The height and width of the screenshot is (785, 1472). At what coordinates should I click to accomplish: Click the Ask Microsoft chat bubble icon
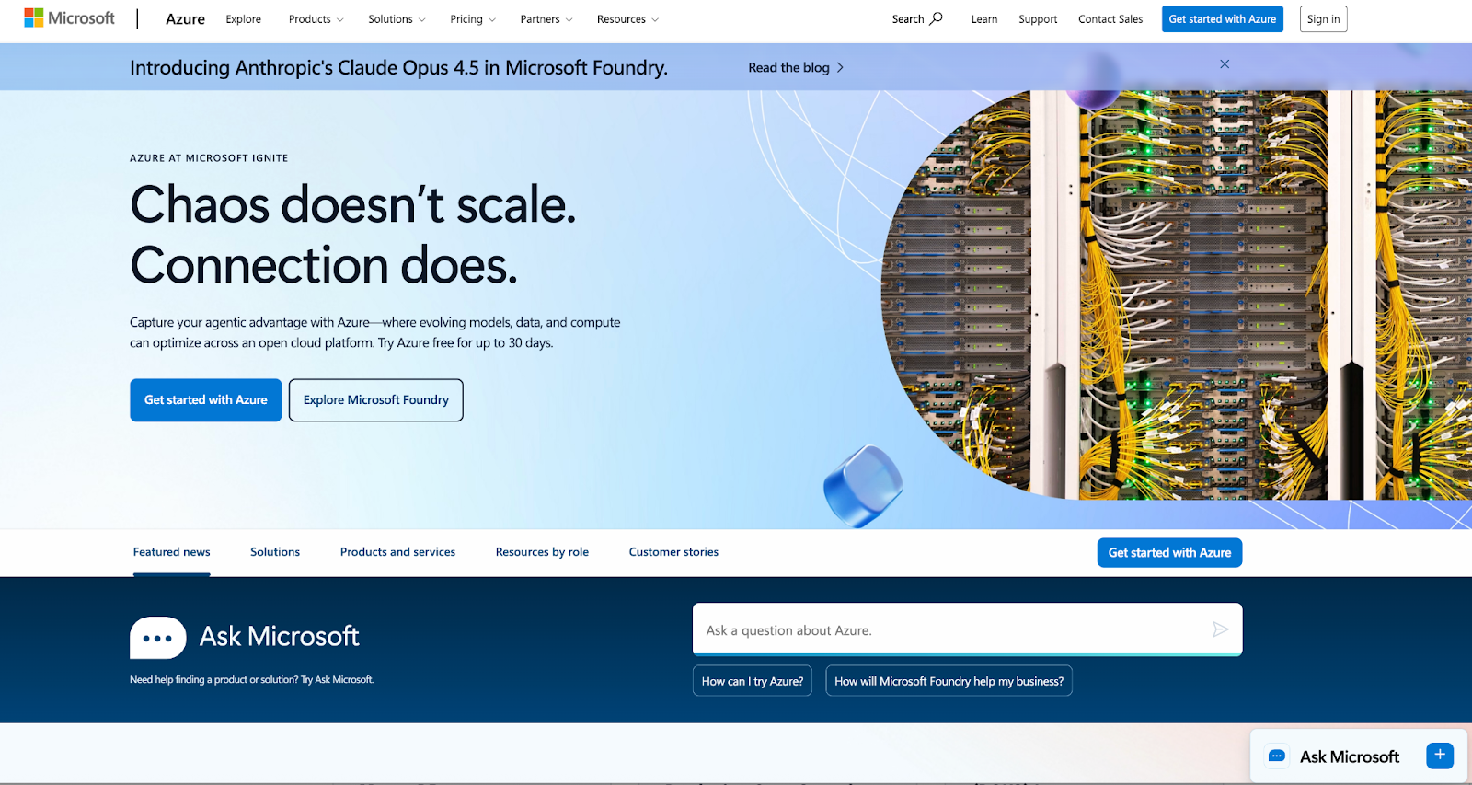coord(158,638)
